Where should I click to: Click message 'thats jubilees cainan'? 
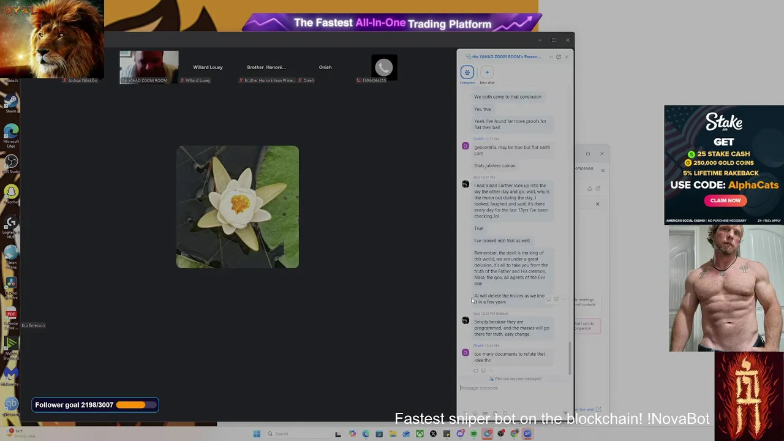tap(495, 165)
